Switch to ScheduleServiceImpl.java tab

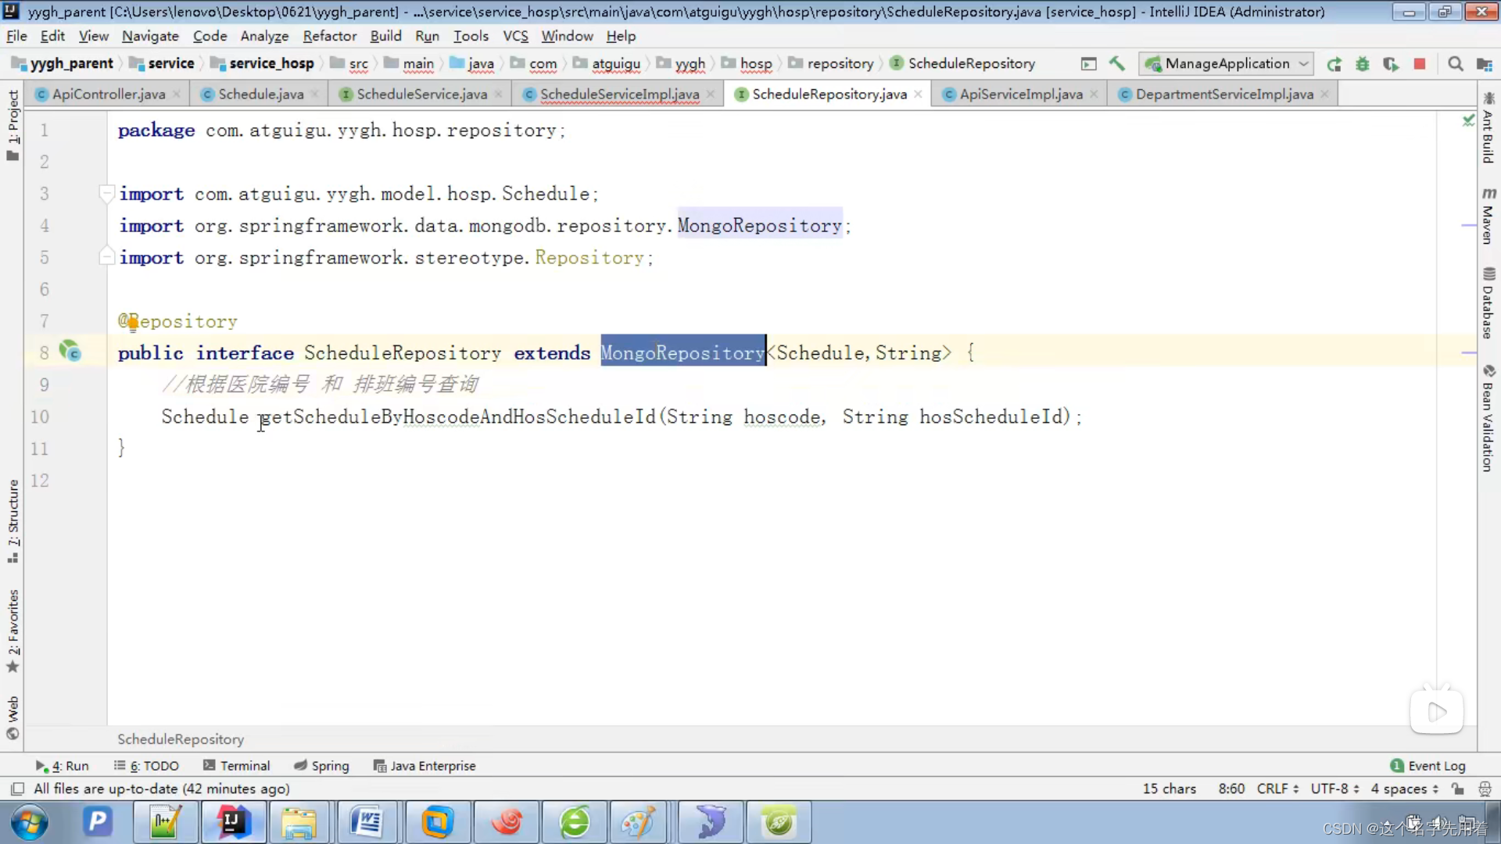[x=620, y=94]
